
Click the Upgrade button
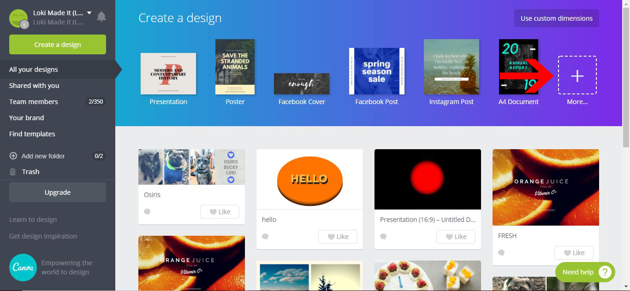click(57, 192)
